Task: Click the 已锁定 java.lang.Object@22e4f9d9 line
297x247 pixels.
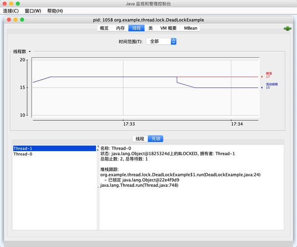Action: point(142,180)
